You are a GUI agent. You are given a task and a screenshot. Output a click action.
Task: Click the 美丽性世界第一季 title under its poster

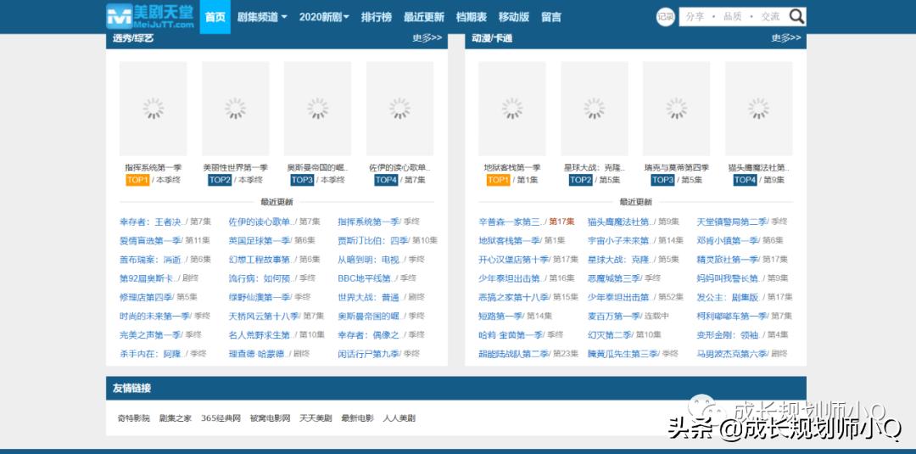click(236, 168)
